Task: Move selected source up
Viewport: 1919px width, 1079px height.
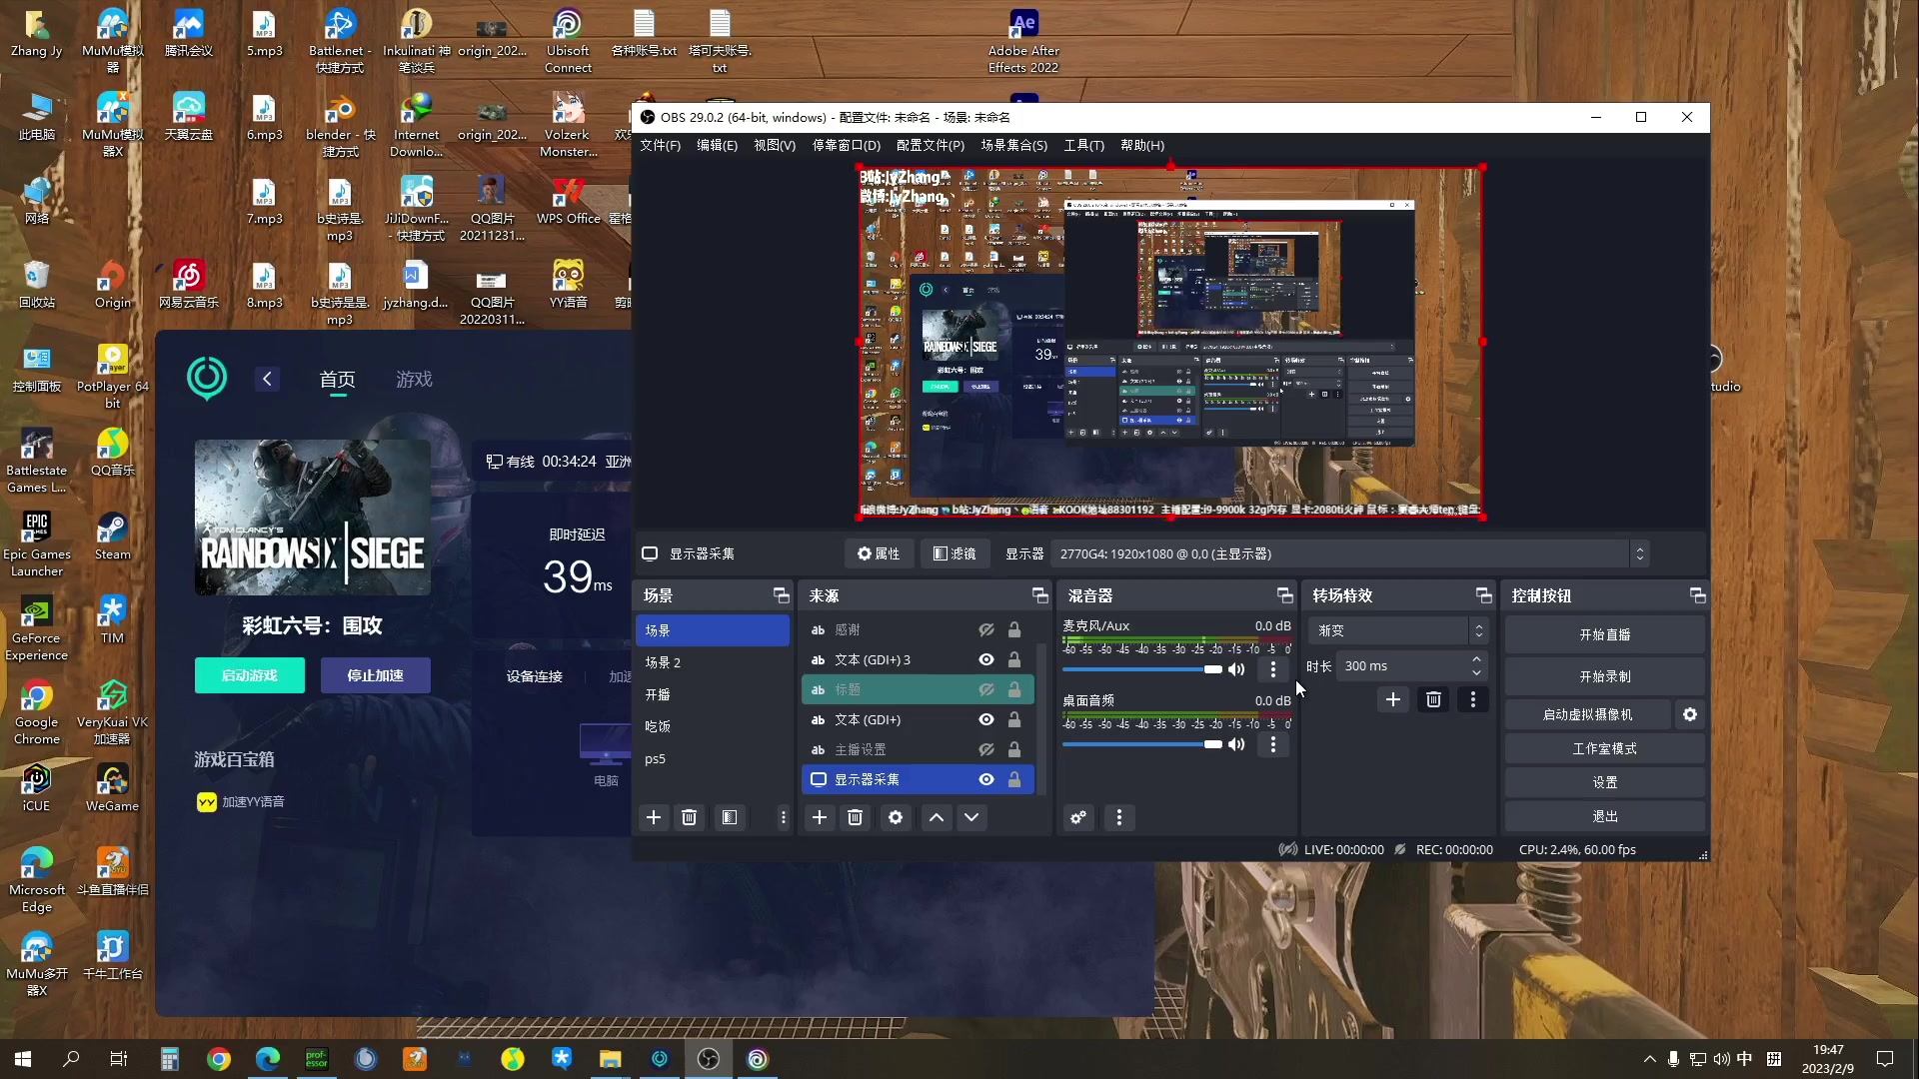Action: tap(937, 817)
